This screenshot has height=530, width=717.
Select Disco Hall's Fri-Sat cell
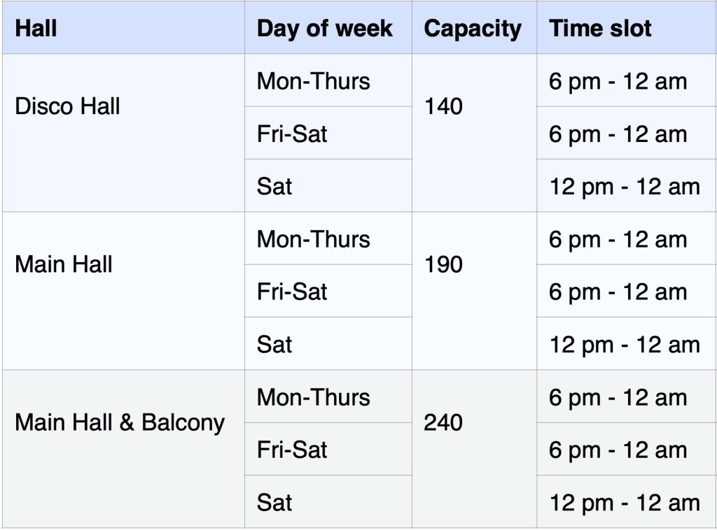click(292, 134)
